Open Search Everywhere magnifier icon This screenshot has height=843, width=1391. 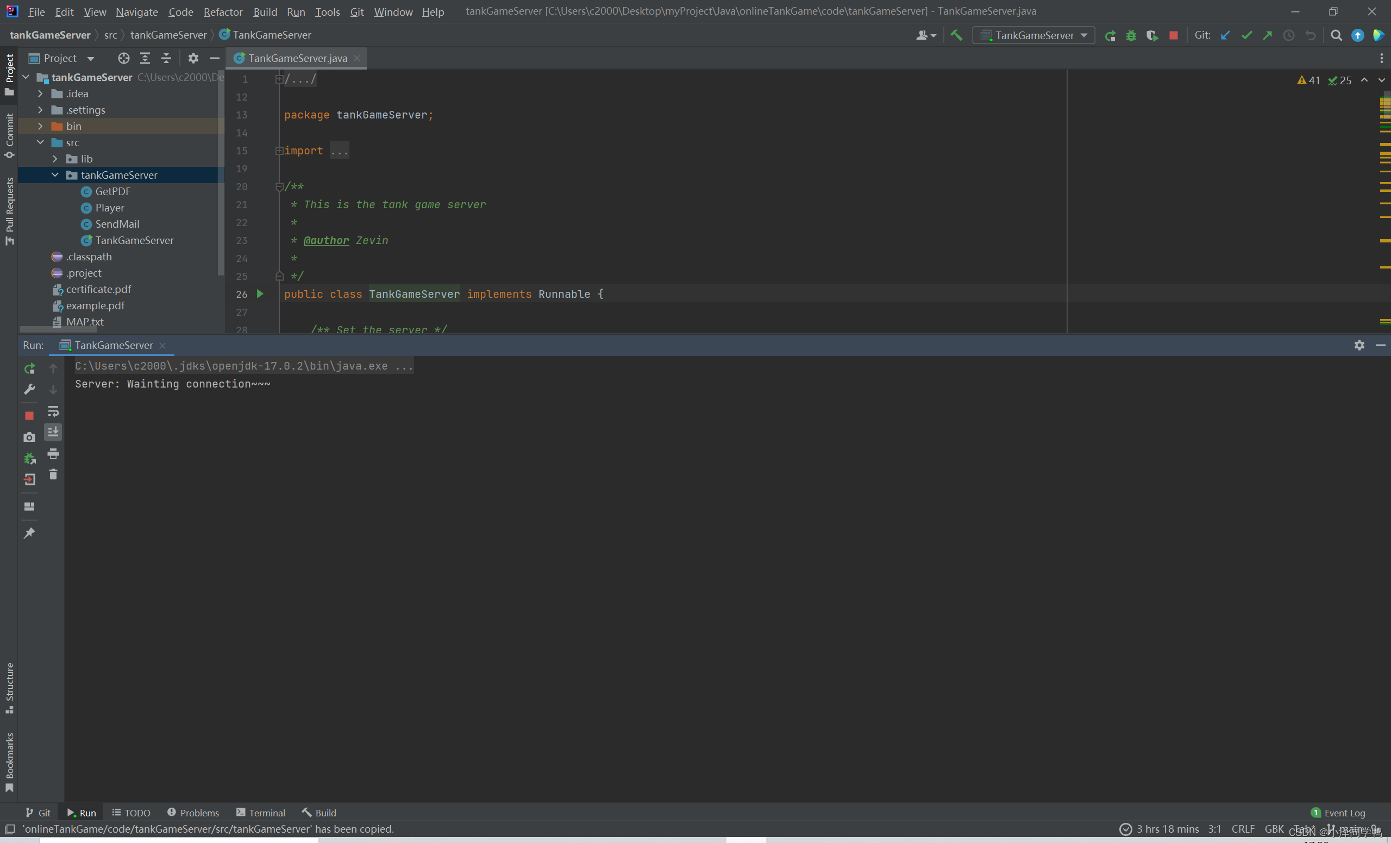tap(1336, 35)
